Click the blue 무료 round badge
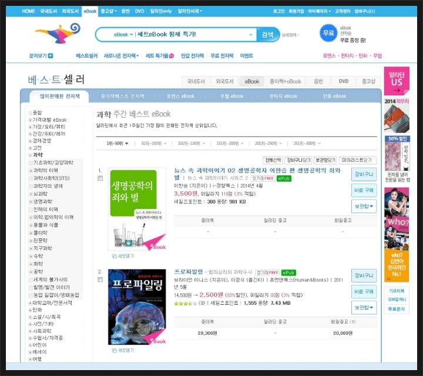Image resolution: width=423 pixels, height=376 pixels. coord(328,33)
